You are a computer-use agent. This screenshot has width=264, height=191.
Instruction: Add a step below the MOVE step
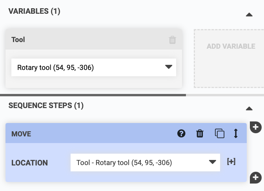(x=255, y=177)
